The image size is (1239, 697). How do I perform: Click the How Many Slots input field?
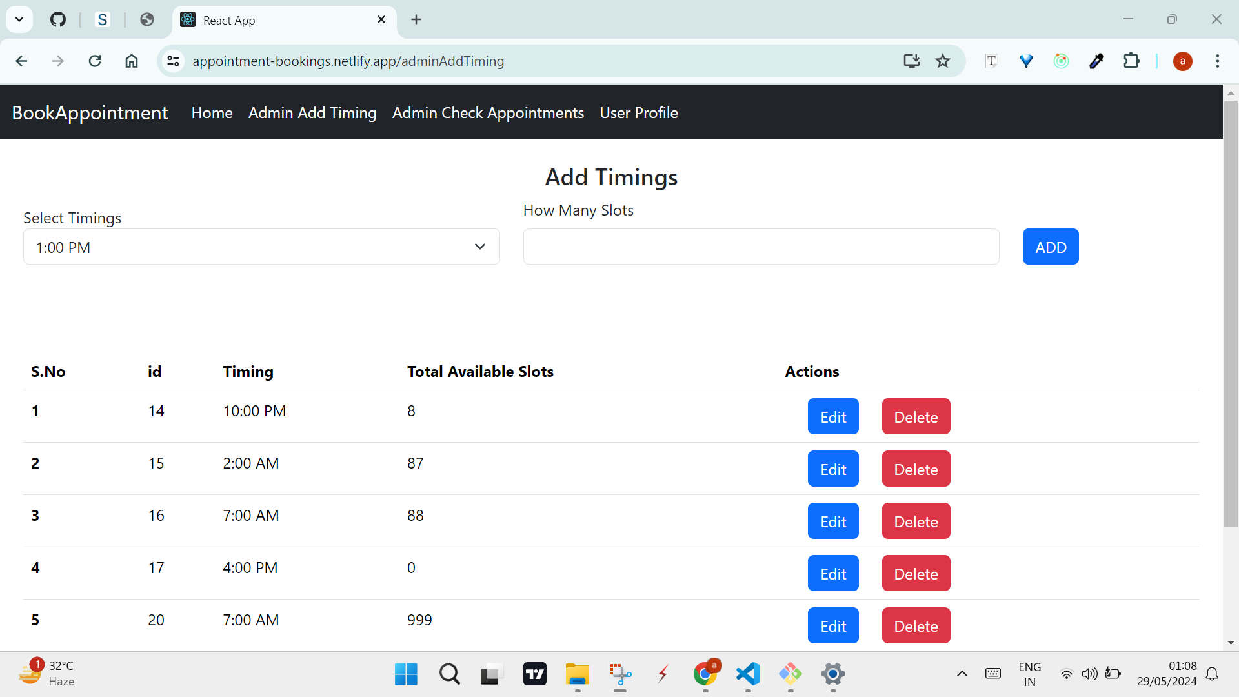[761, 247]
